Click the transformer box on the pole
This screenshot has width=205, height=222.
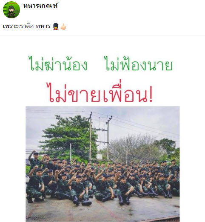[x=100, y=156]
